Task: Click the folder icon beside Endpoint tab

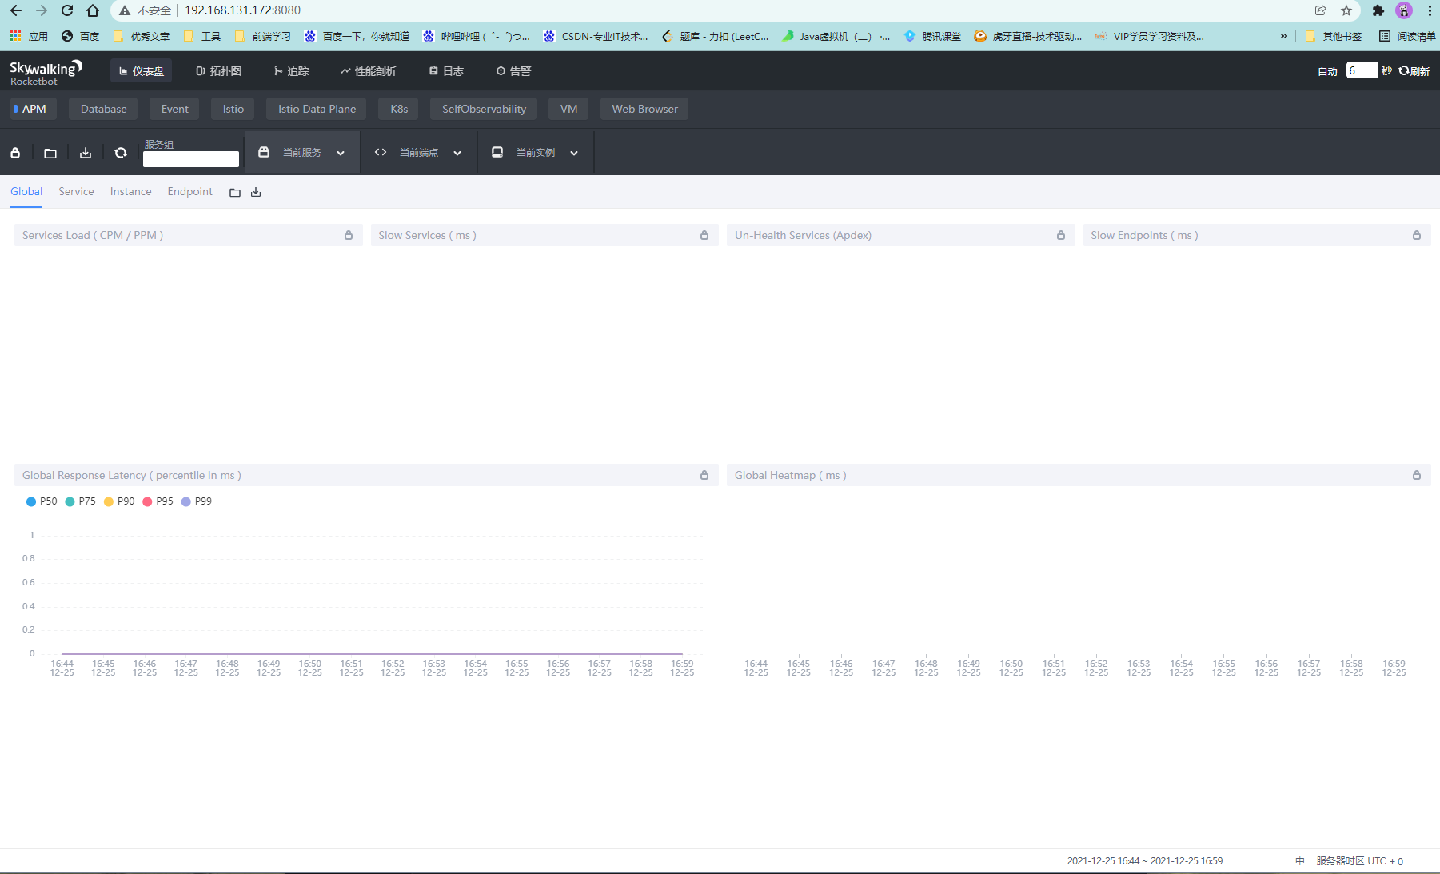Action: (235, 192)
